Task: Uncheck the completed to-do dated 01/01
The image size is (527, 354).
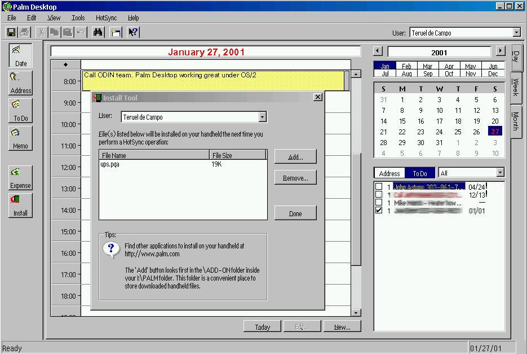Action: point(379,211)
